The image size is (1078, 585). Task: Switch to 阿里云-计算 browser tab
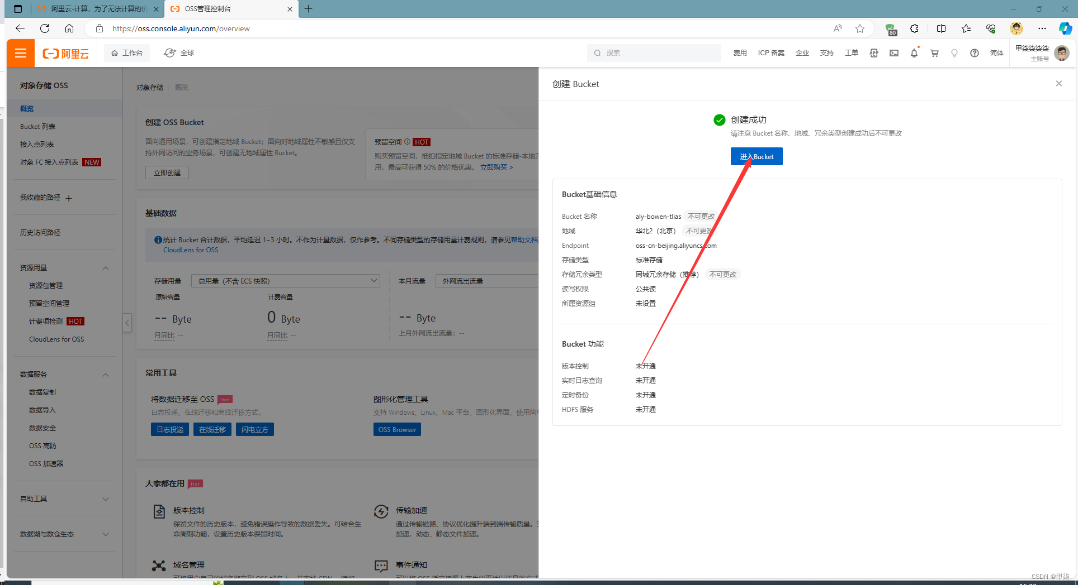[98, 8]
